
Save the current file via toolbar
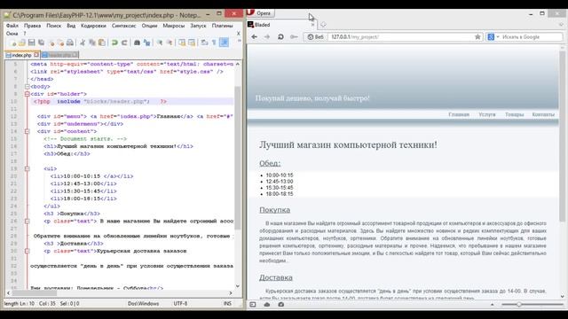pyautogui.click(x=32, y=43)
